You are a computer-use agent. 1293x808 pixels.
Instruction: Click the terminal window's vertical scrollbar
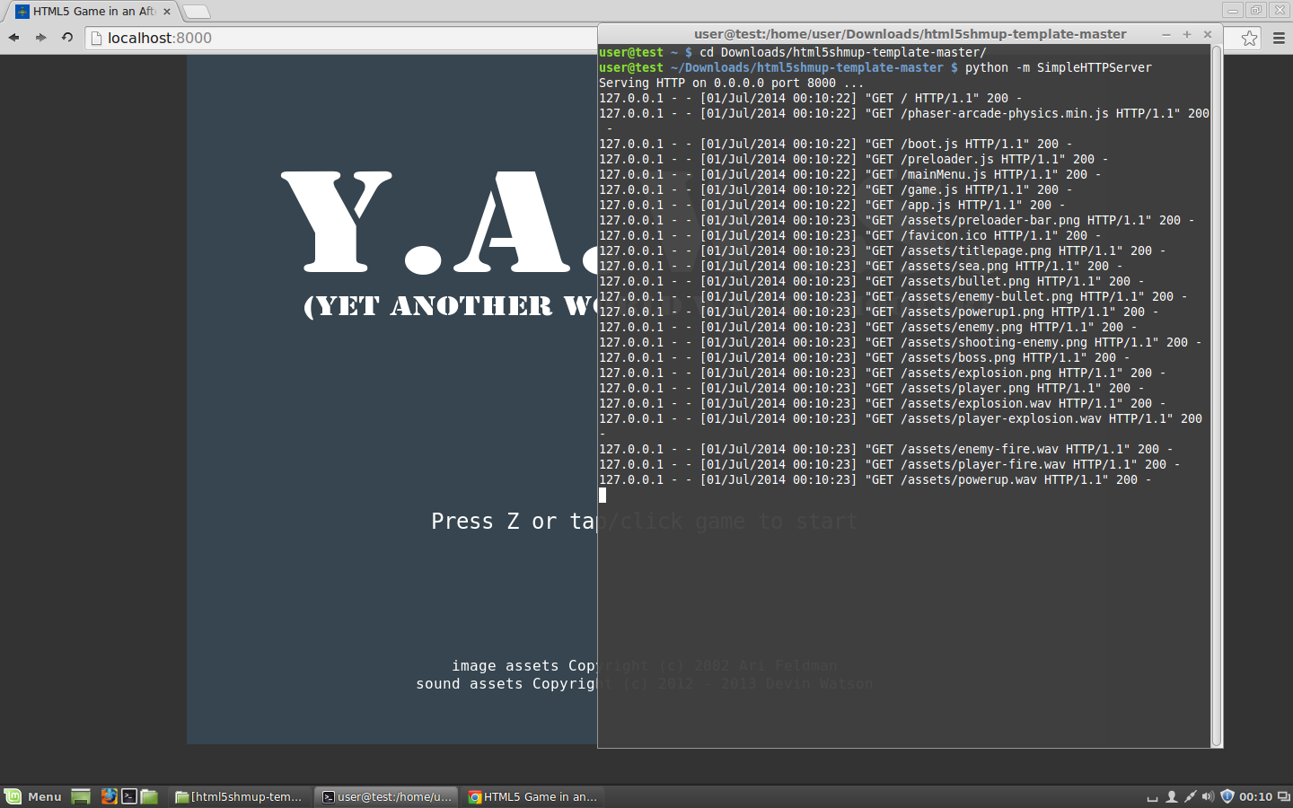pos(1217,395)
